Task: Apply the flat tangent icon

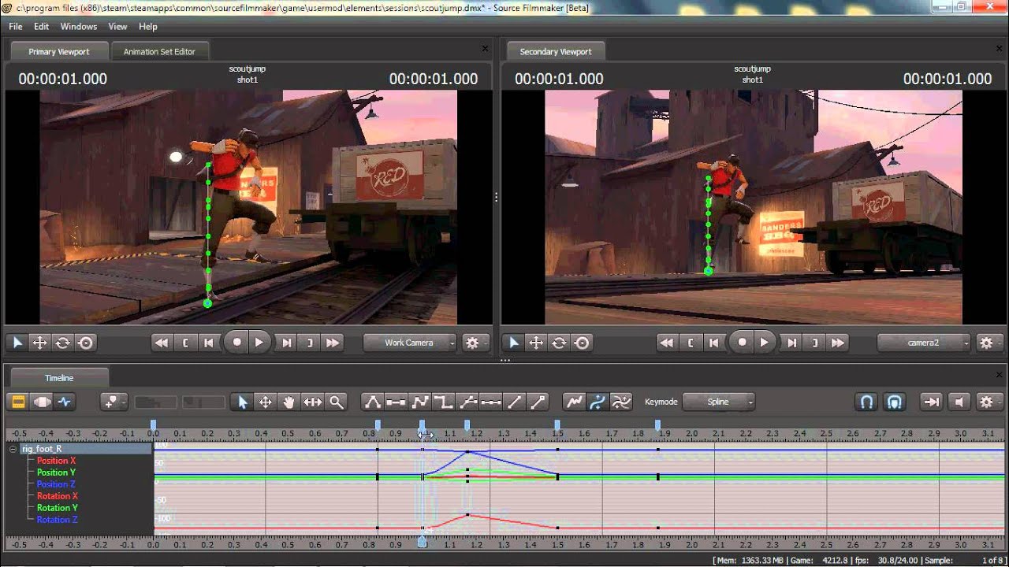Action: pyautogui.click(x=397, y=402)
